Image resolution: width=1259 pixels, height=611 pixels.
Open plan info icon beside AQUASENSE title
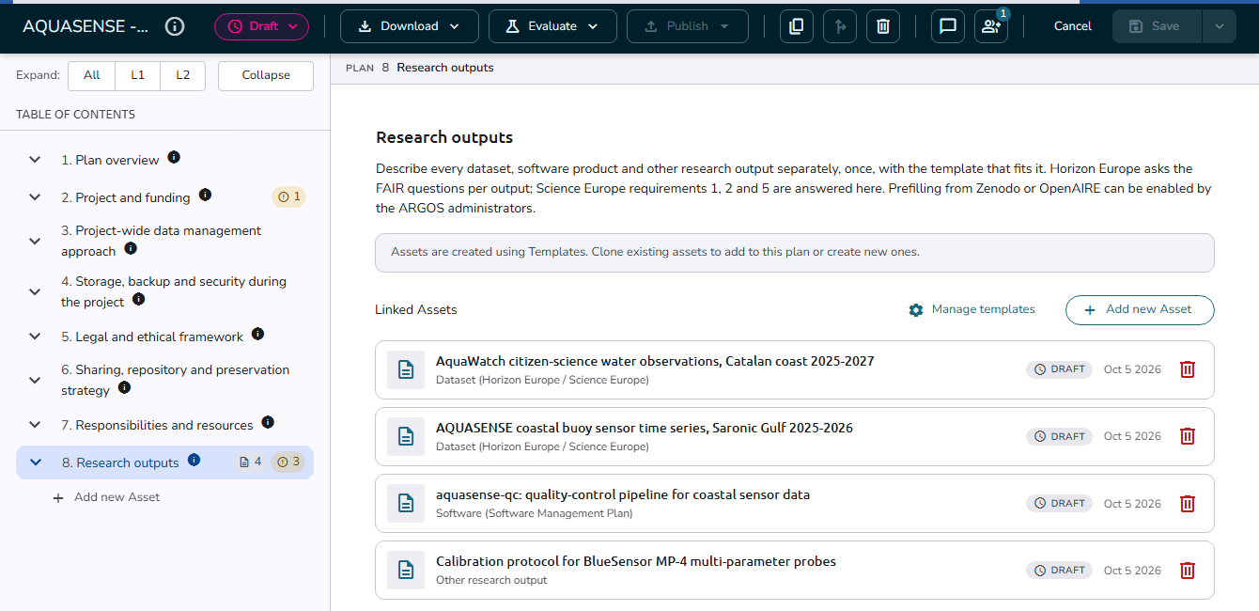(x=175, y=26)
